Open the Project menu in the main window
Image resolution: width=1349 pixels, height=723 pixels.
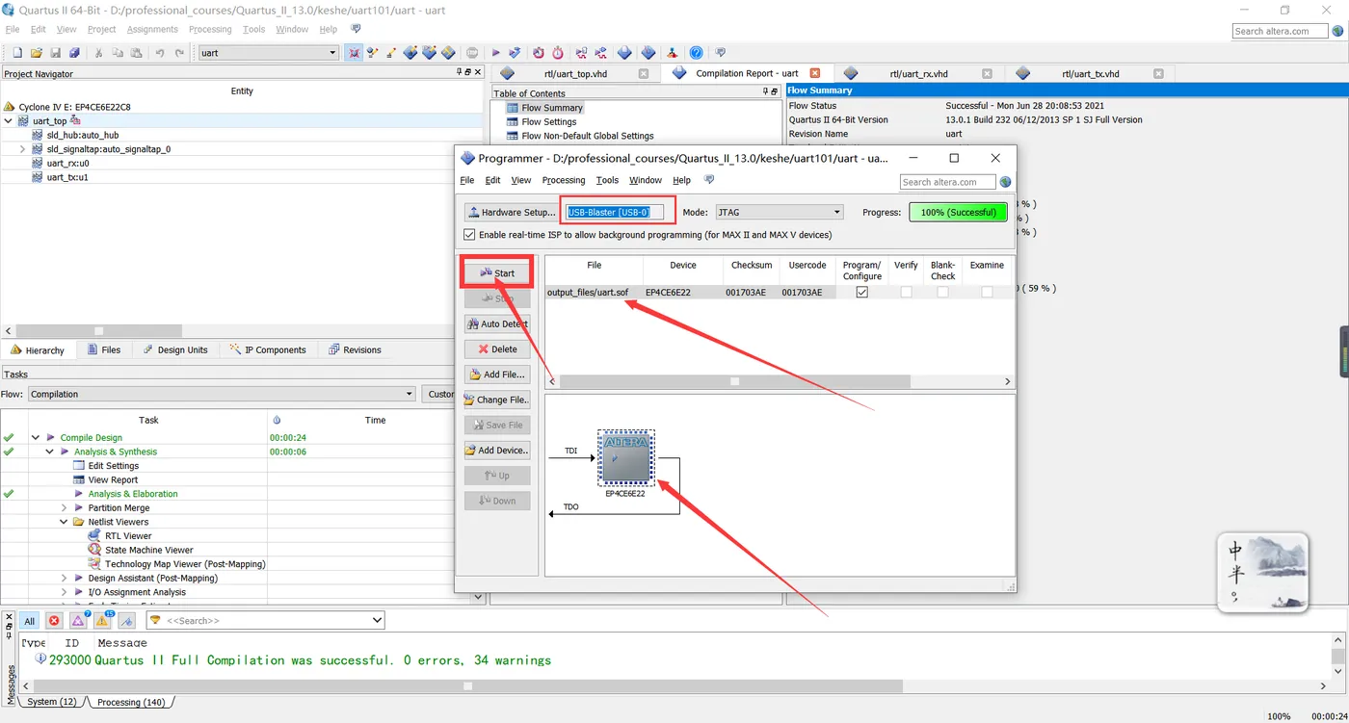click(101, 30)
